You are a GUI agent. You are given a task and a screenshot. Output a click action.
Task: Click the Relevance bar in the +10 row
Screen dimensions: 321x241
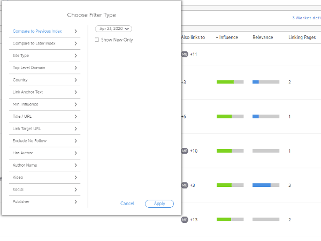tap(266, 151)
